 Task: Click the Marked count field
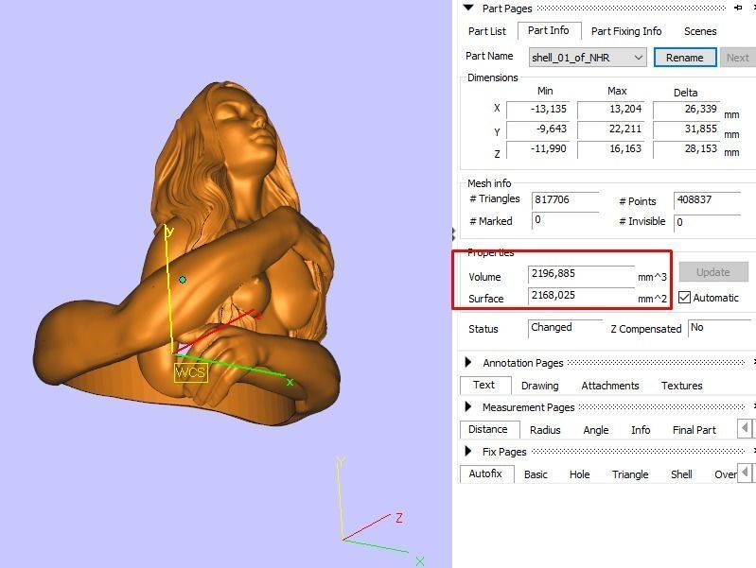565,220
